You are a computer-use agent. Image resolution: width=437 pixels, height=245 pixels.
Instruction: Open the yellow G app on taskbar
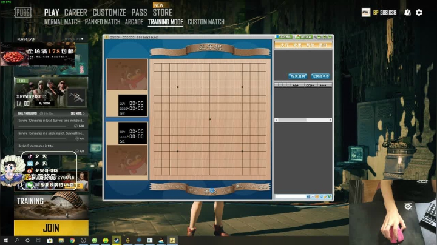tap(127, 240)
